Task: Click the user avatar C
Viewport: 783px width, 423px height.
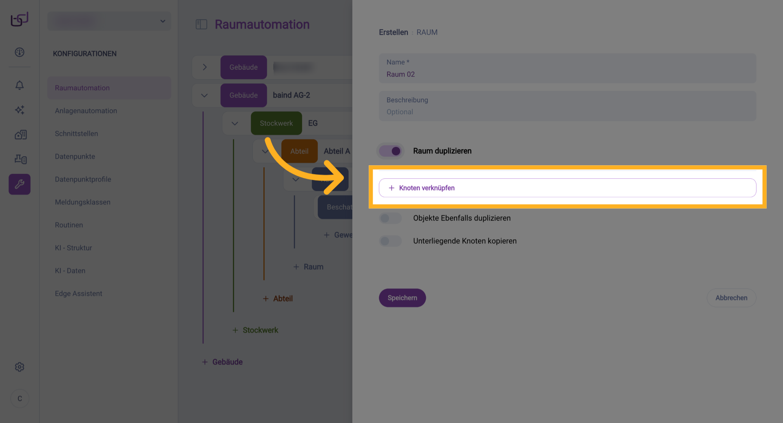Action: point(20,399)
